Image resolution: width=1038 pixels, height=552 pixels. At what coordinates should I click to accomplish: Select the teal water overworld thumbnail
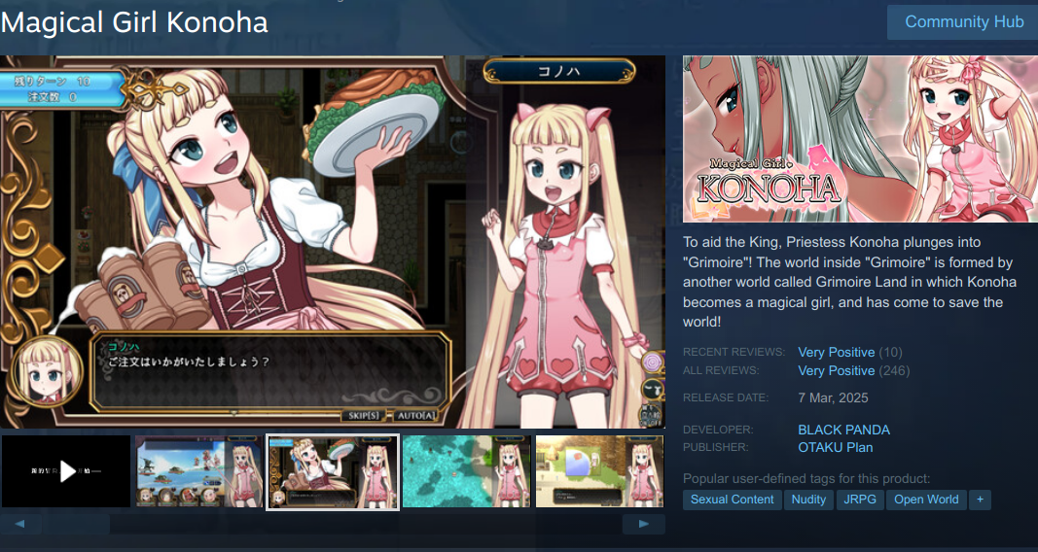pyautogui.click(x=467, y=471)
